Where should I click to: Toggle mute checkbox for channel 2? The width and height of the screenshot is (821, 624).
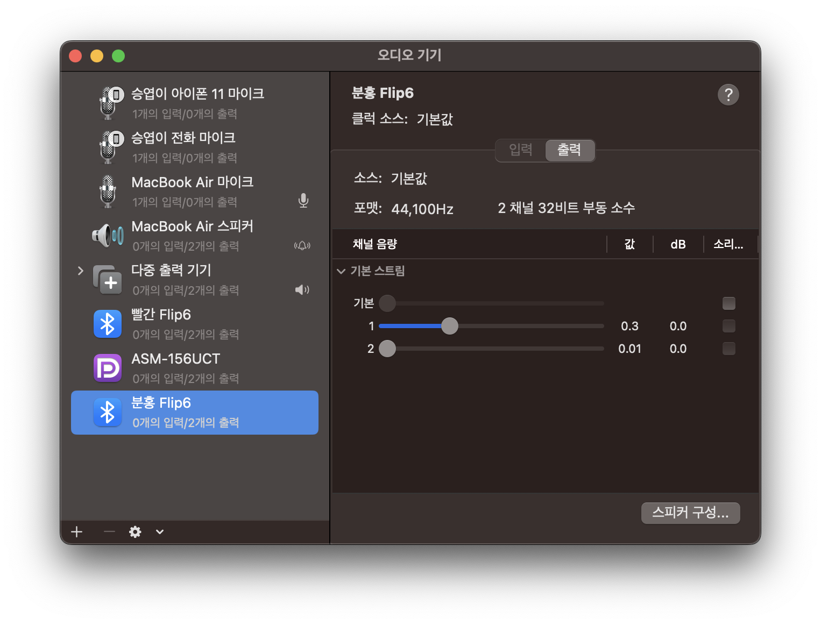tap(729, 349)
